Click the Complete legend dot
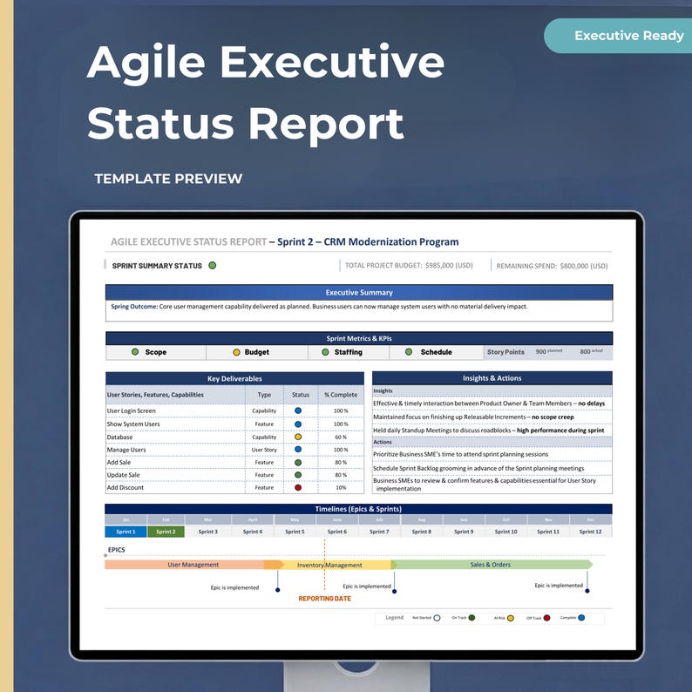This screenshot has height=692, width=692. click(581, 618)
